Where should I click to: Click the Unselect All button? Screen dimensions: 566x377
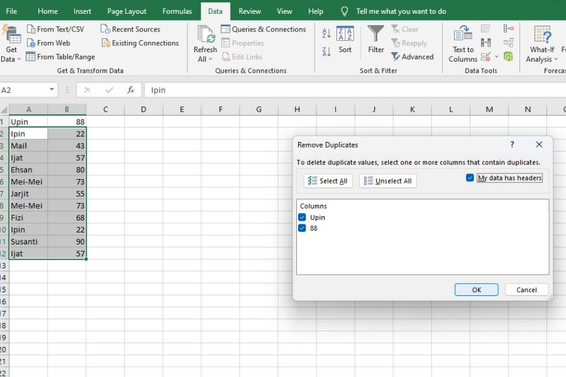(387, 181)
